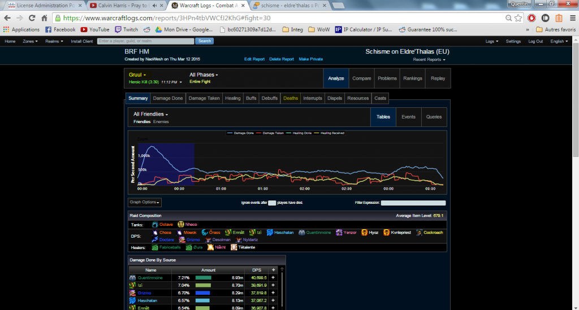
Task: Open the Zones menu dropdown
Action: point(30,41)
